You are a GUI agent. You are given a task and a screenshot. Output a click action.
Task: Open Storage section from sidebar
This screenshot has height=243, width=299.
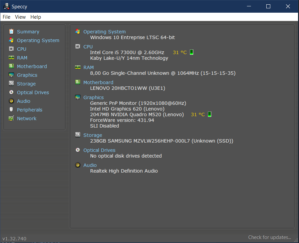(26, 84)
